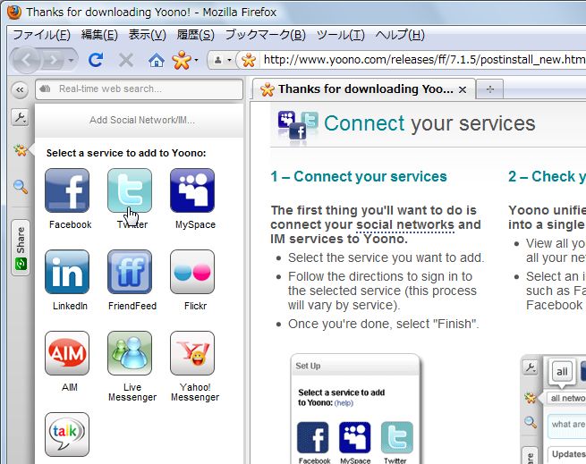The image size is (586, 464).
Task: Click MySpace icon in Set Up preview
Action: point(354,437)
